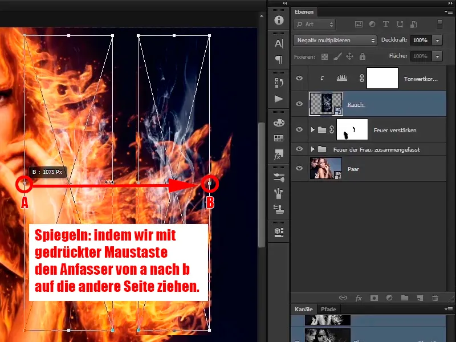Click the canvas vertical scrollbar thumb
The image size is (456, 342).
pyautogui.click(x=262, y=185)
